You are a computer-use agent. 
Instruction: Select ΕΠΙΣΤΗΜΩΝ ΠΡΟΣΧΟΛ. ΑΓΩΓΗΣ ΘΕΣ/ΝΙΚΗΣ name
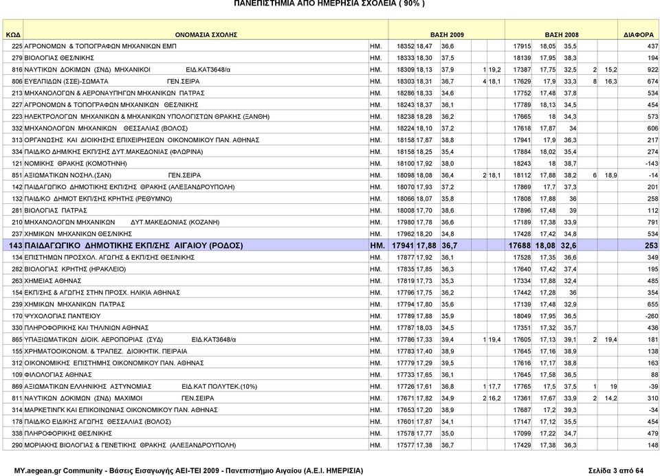(x=109, y=258)
